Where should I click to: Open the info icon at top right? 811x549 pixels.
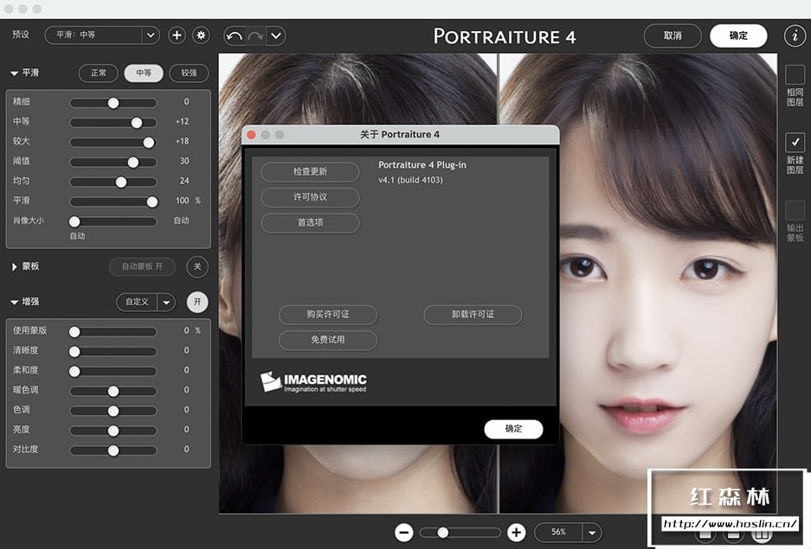(x=795, y=35)
